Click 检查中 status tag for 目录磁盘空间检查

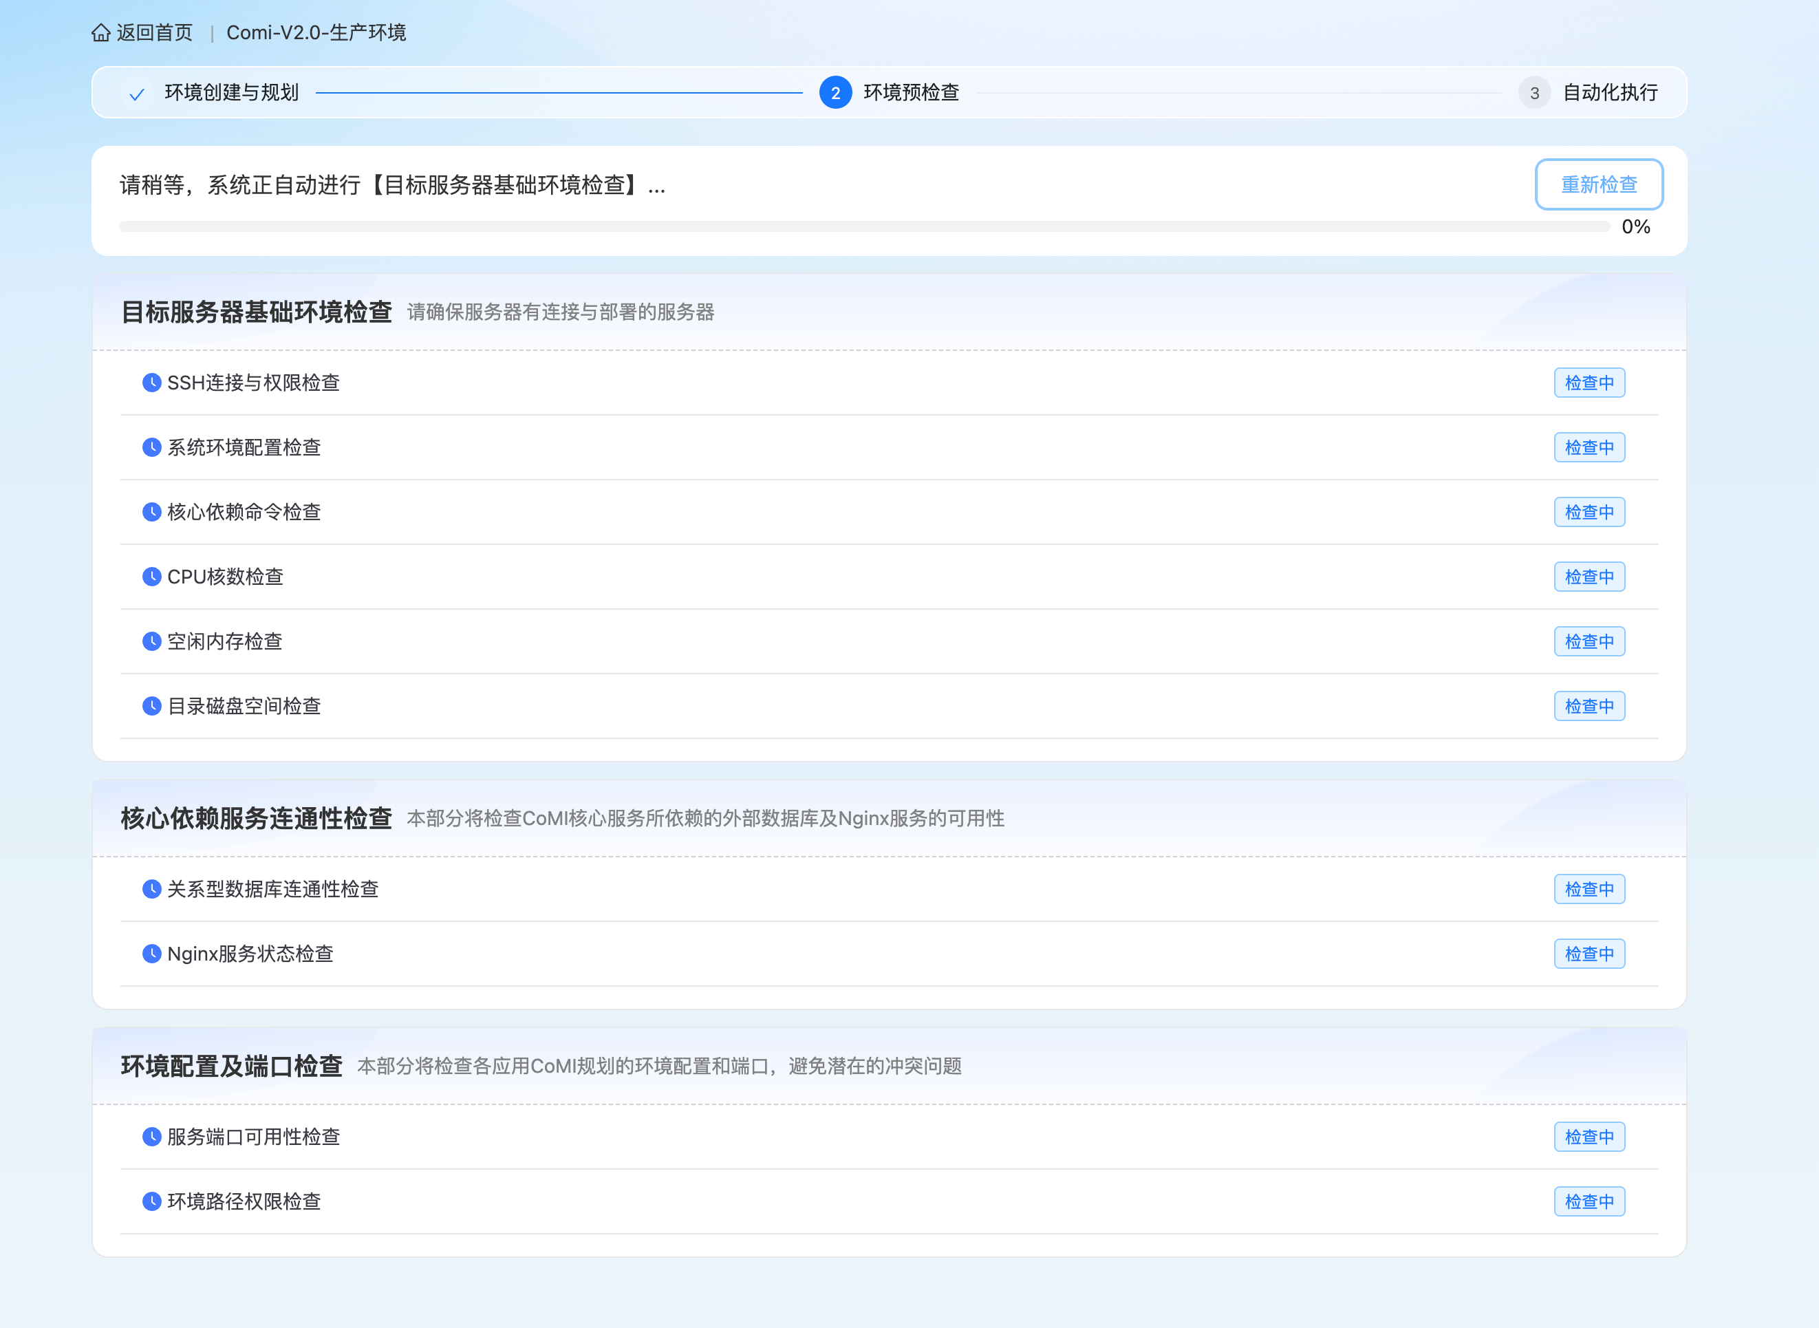tap(1589, 706)
